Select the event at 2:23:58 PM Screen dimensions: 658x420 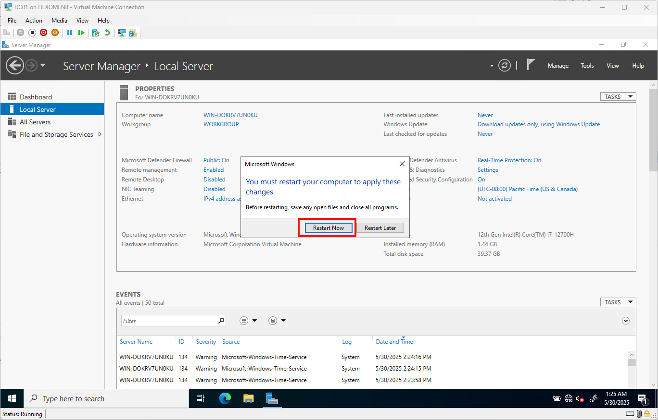tap(373, 380)
